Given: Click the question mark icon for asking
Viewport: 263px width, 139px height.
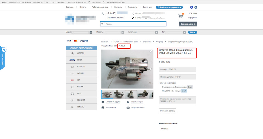Looking at the screenshot, I should click(x=128, y=102).
